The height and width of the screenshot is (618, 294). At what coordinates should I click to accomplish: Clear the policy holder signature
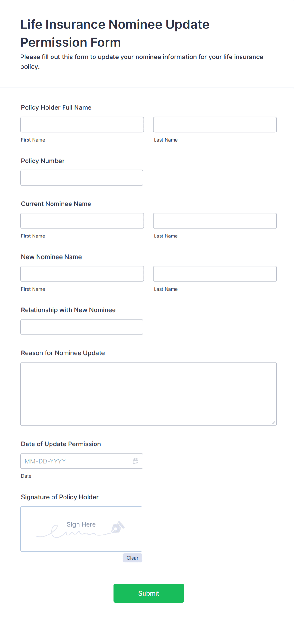pyautogui.click(x=132, y=558)
